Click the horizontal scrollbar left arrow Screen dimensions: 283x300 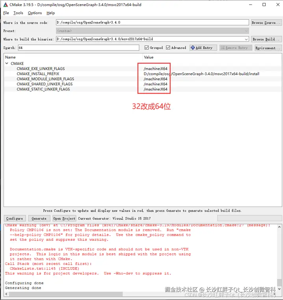[6, 294]
